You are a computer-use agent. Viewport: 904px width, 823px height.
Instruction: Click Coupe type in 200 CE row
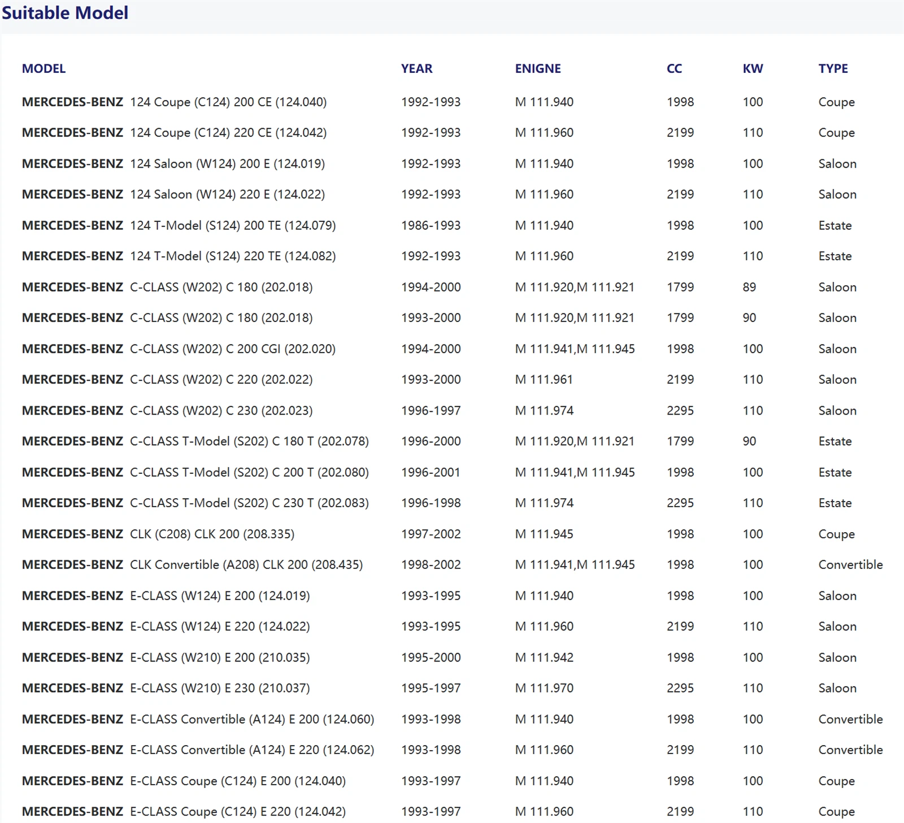(x=837, y=102)
